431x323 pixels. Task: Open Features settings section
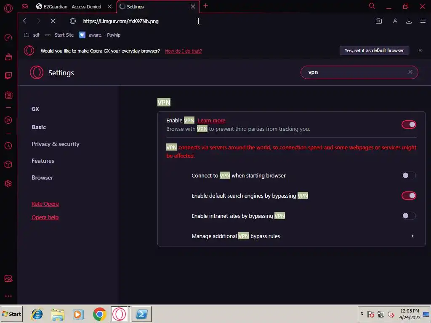pos(43,161)
